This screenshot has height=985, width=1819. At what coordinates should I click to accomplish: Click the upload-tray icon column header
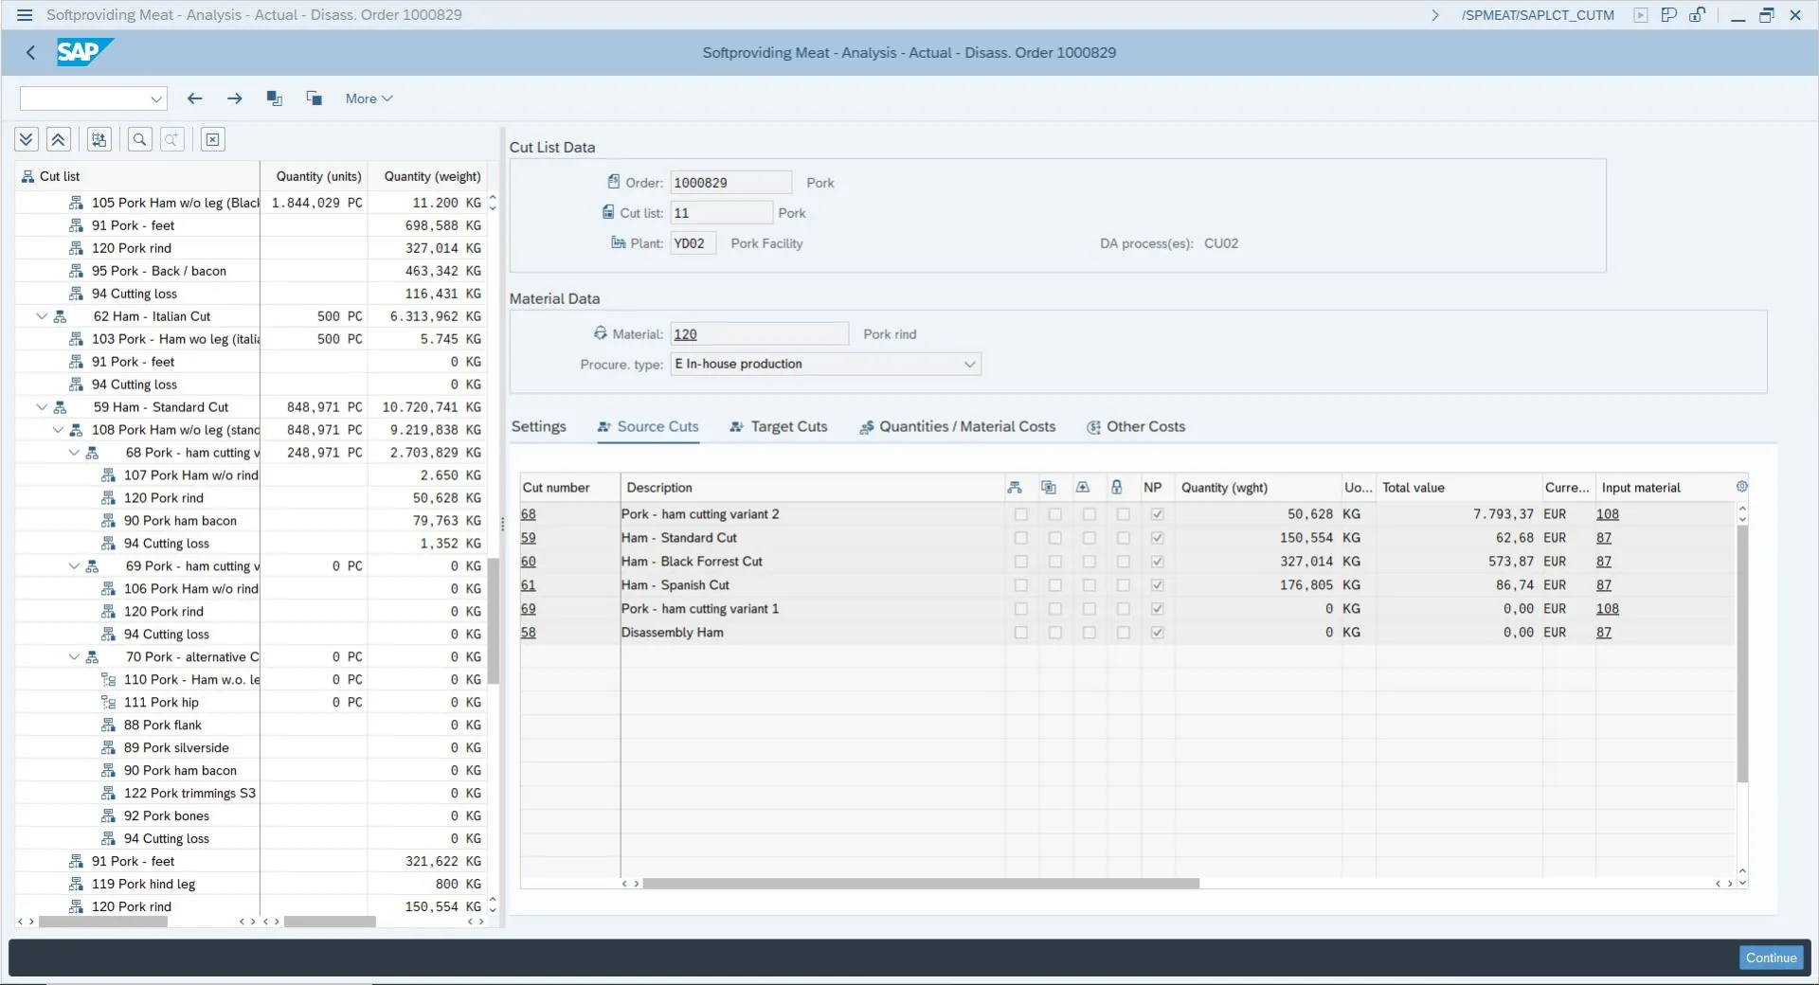point(1083,488)
